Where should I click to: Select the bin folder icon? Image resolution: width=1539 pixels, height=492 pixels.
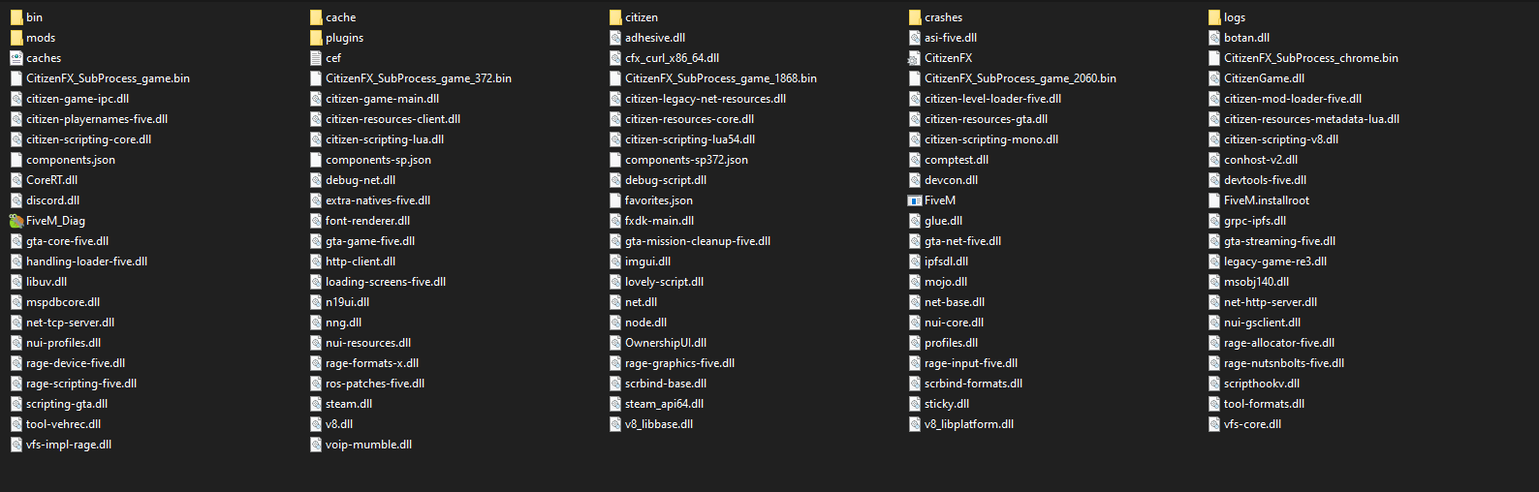pyautogui.click(x=16, y=17)
